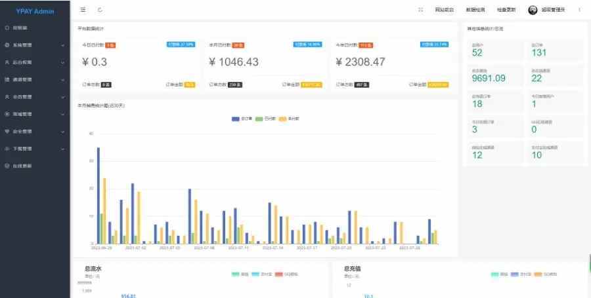
Task: Expand the 后台权限 chevron
Action: 62,62
